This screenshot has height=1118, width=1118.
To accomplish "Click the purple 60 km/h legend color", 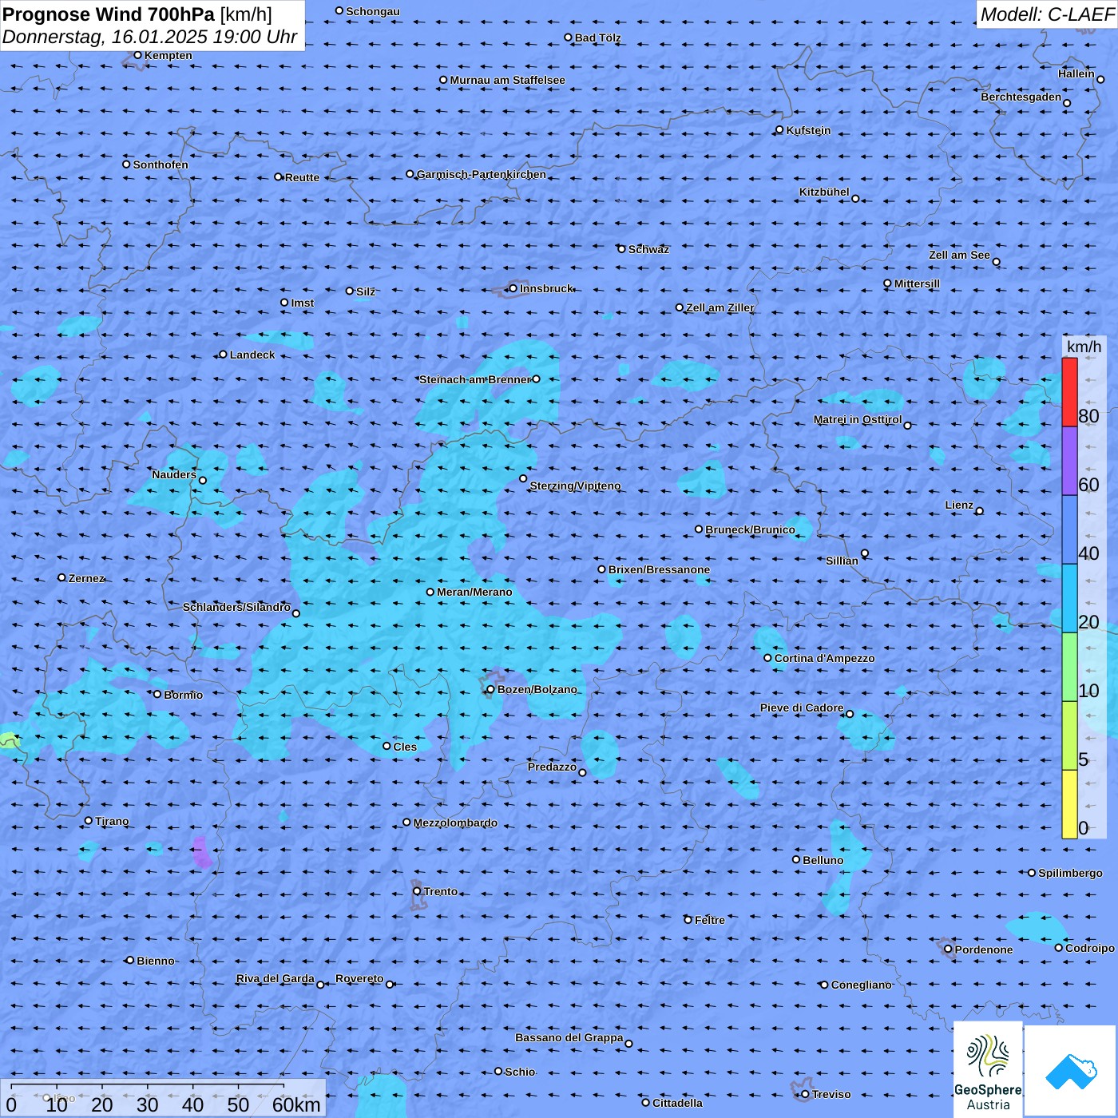I will coord(1069,462).
